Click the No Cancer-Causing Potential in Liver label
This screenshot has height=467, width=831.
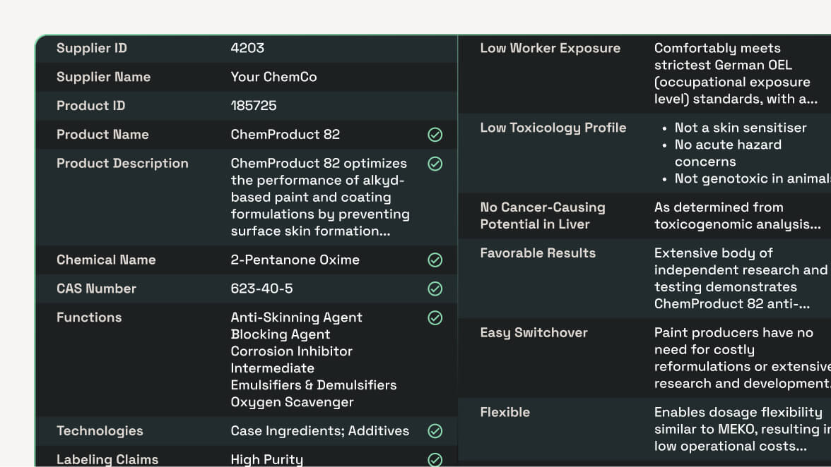click(x=542, y=216)
